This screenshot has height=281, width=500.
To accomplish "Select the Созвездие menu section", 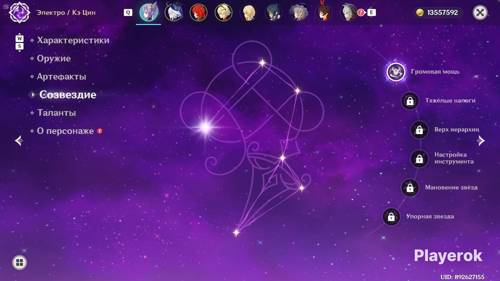I will (68, 95).
